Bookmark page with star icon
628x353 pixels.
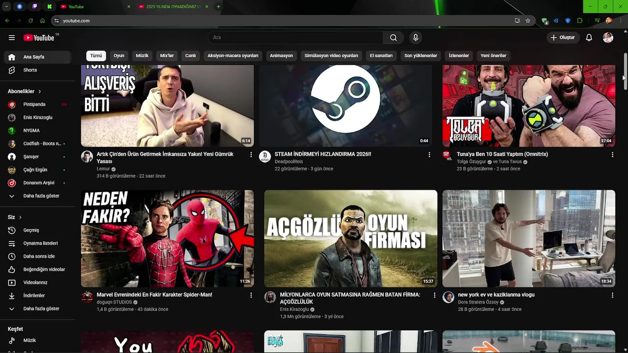click(x=528, y=21)
